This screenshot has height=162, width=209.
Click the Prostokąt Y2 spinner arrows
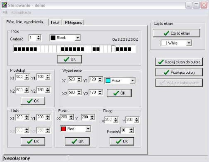(48, 90)
